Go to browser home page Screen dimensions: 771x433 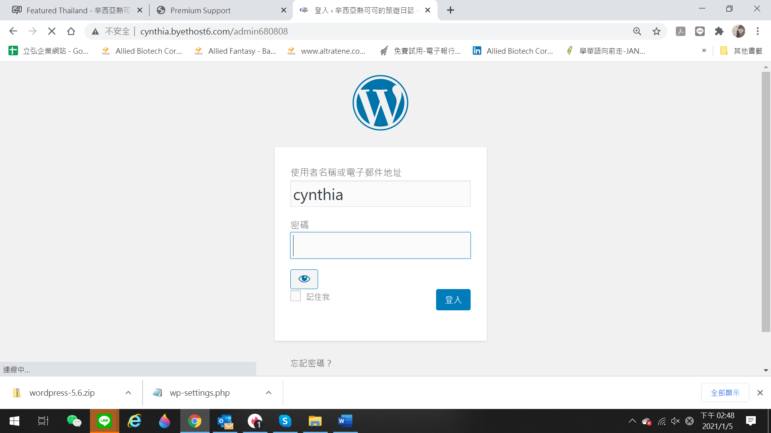[71, 31]
